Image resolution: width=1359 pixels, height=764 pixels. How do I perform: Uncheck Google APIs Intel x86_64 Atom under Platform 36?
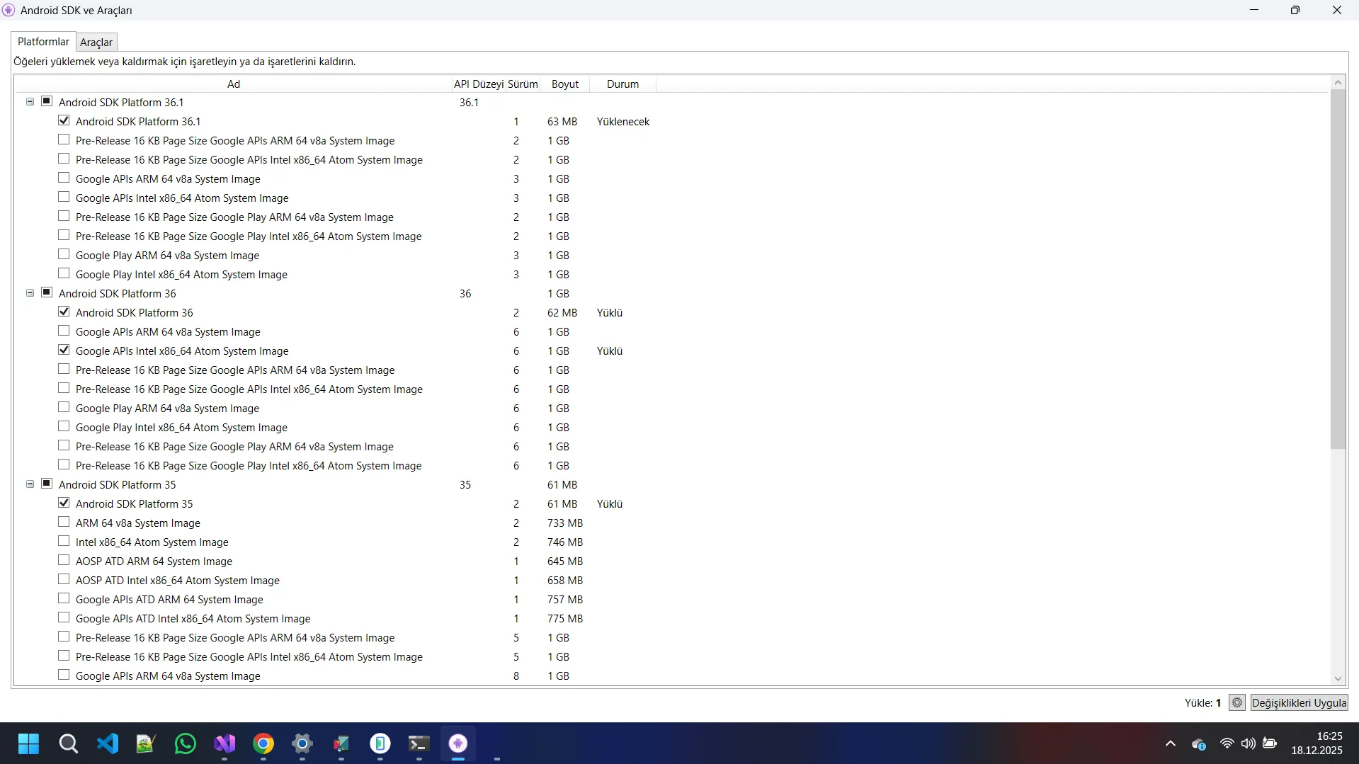64,350
